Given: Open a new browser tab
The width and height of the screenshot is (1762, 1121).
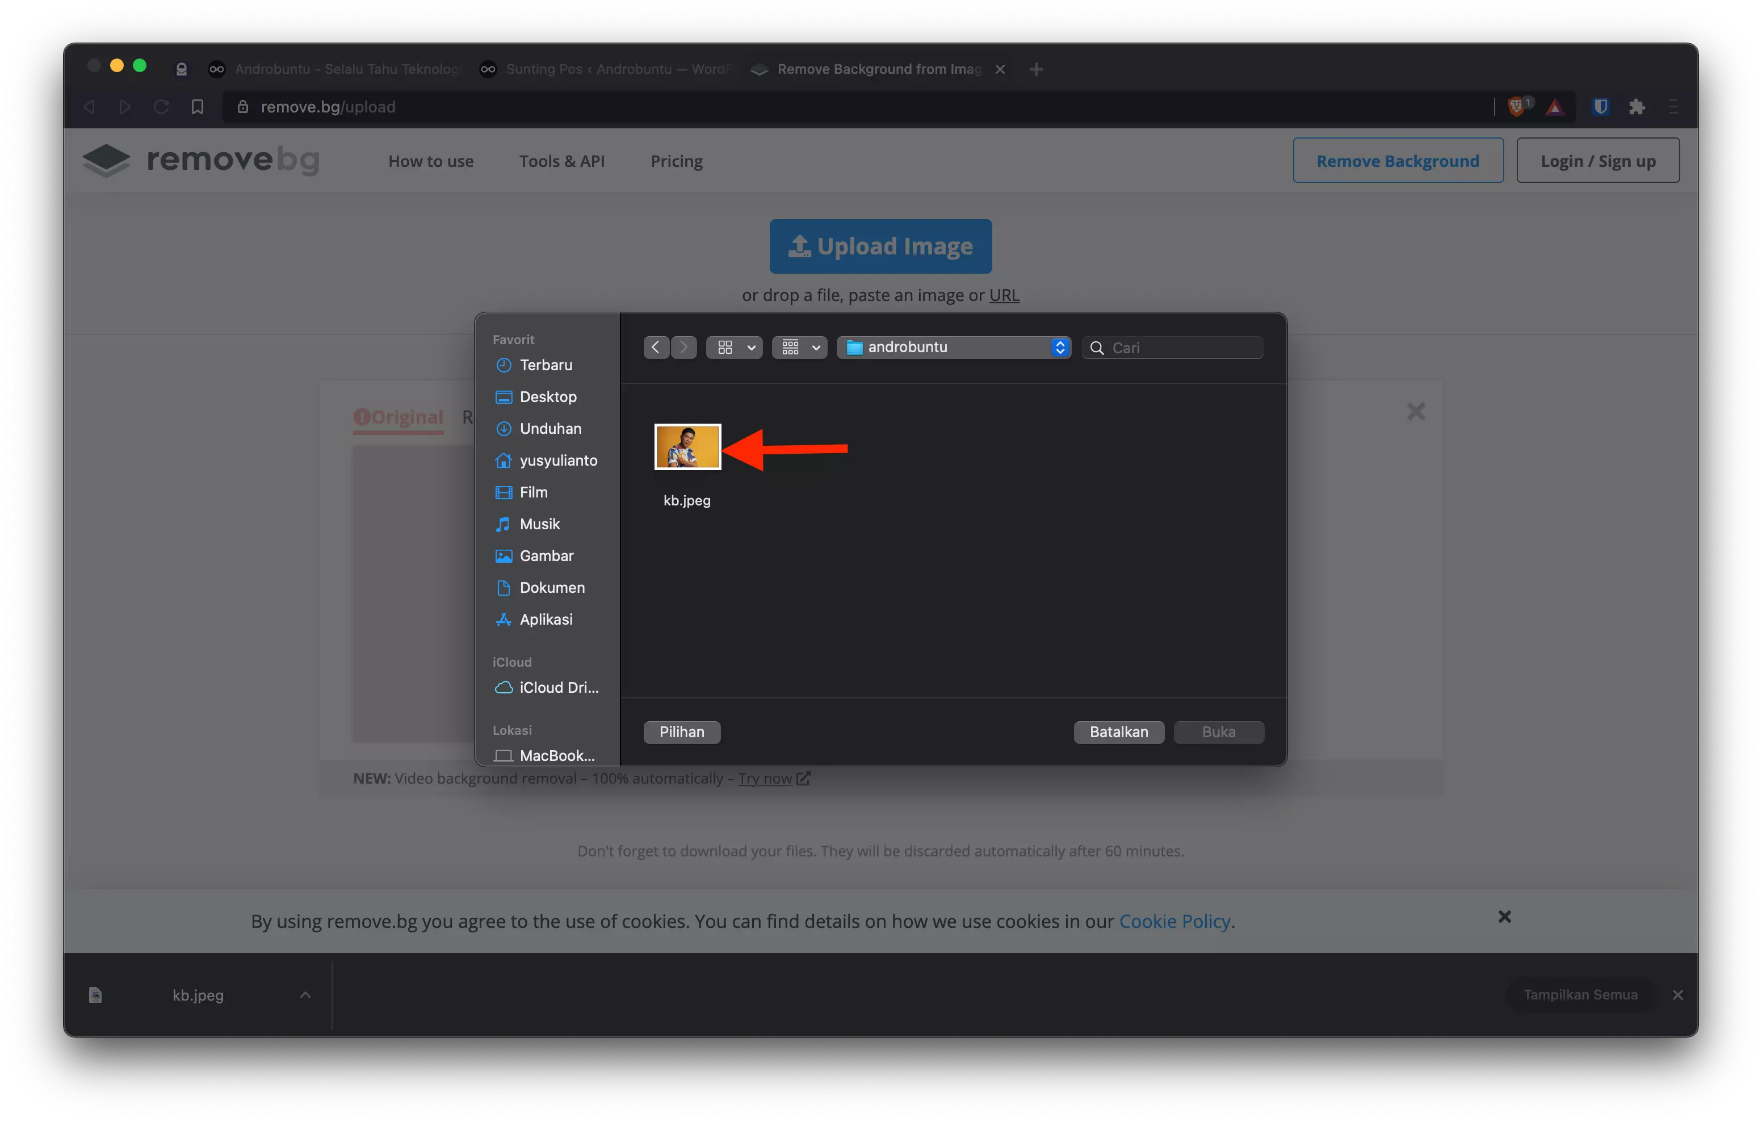Looking at the screenshot, I should [1035, 69].
